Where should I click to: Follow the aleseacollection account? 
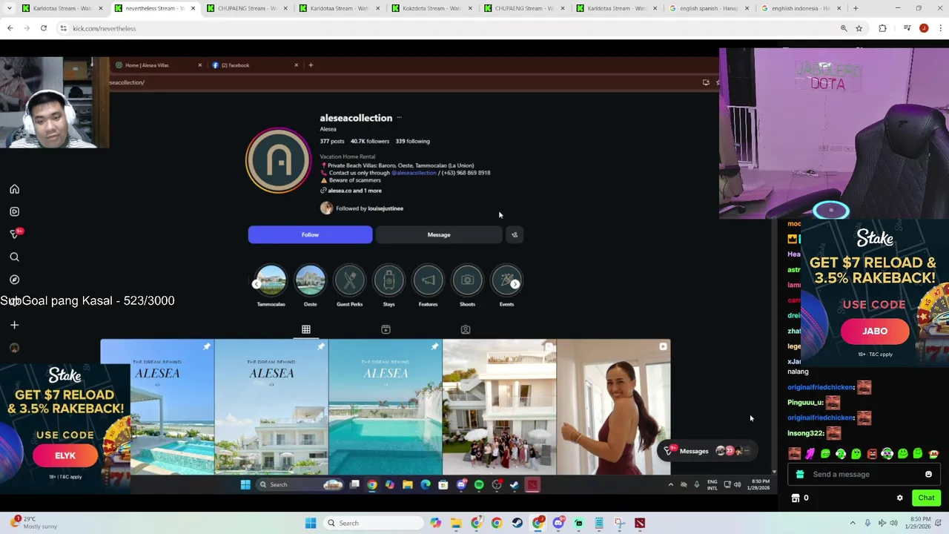[310, 234]
